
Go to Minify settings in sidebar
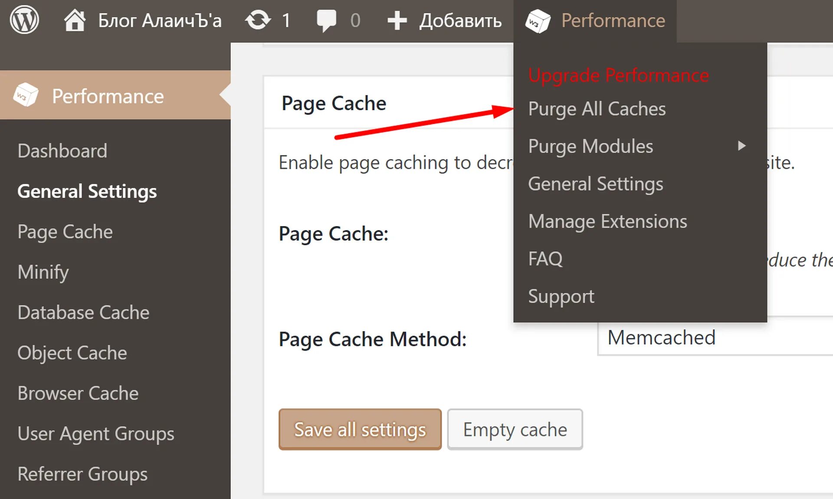43,272
